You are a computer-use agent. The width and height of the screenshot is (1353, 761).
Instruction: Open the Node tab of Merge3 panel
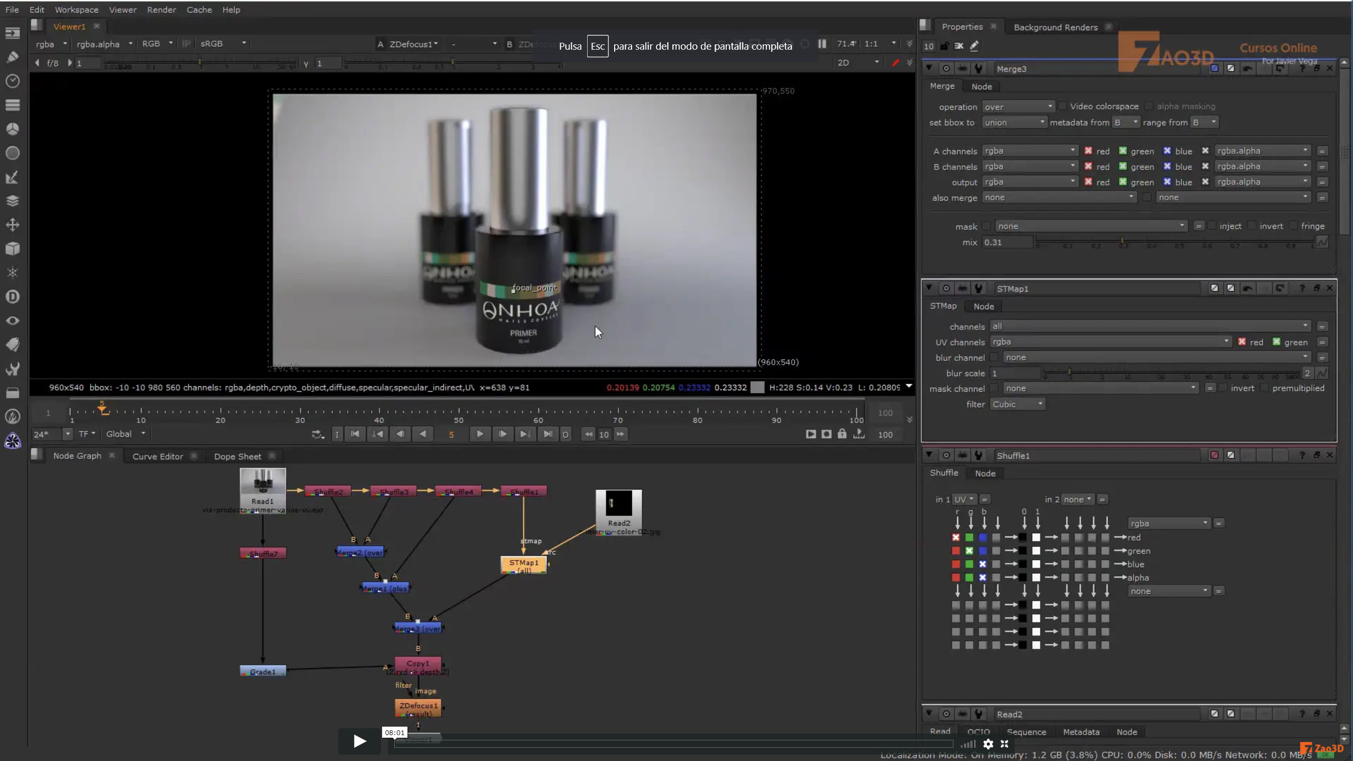pos(981,86)
